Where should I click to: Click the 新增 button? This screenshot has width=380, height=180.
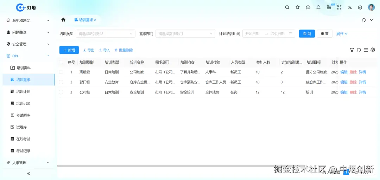[x=69, y=50]
